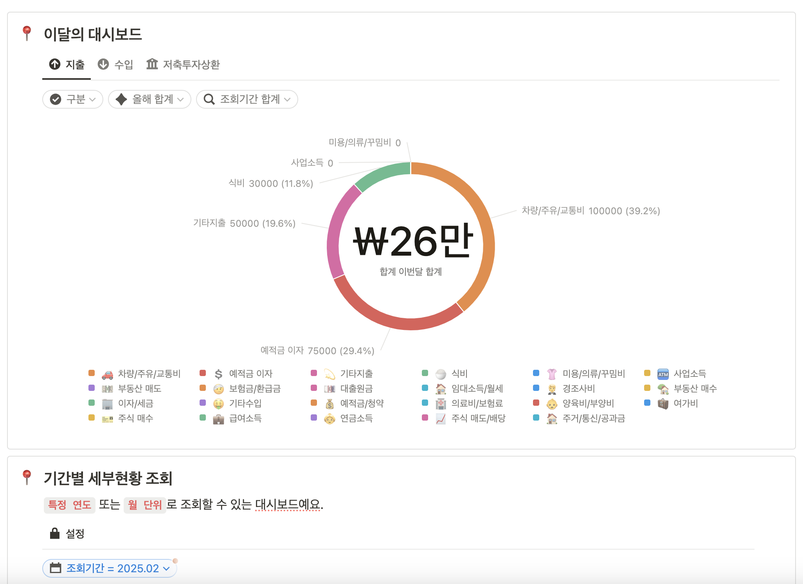The width and height of the screenshot is (803, 584).
Task: Switch to the 저축투자상환 tab
Action: (x=183, y=64)
